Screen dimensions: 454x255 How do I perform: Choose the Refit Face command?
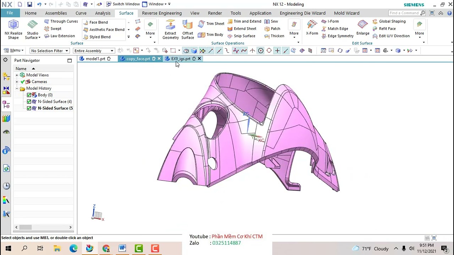(384, 29)
